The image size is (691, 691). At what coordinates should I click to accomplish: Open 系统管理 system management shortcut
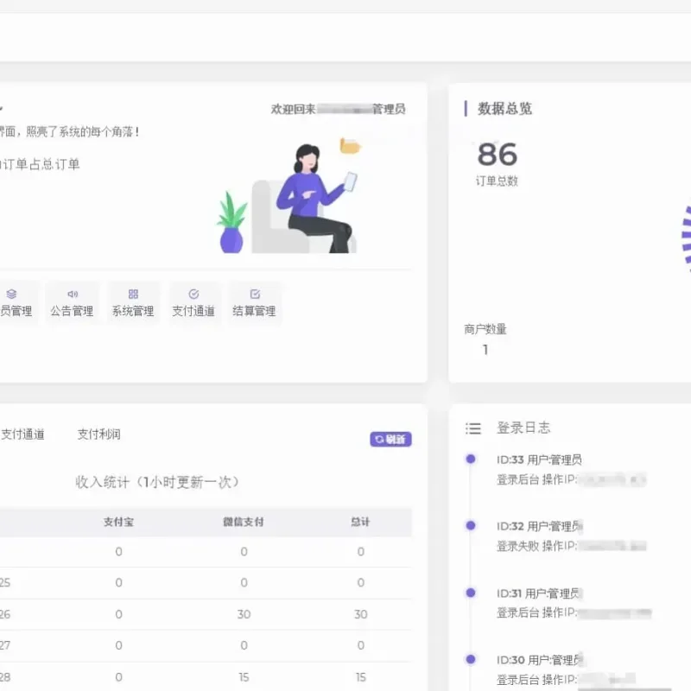pos(133,303)
